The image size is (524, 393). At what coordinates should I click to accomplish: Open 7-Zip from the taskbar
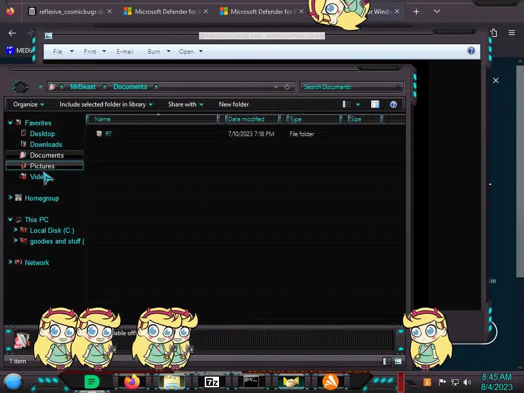pyautogui.click(x=212, y=382)
